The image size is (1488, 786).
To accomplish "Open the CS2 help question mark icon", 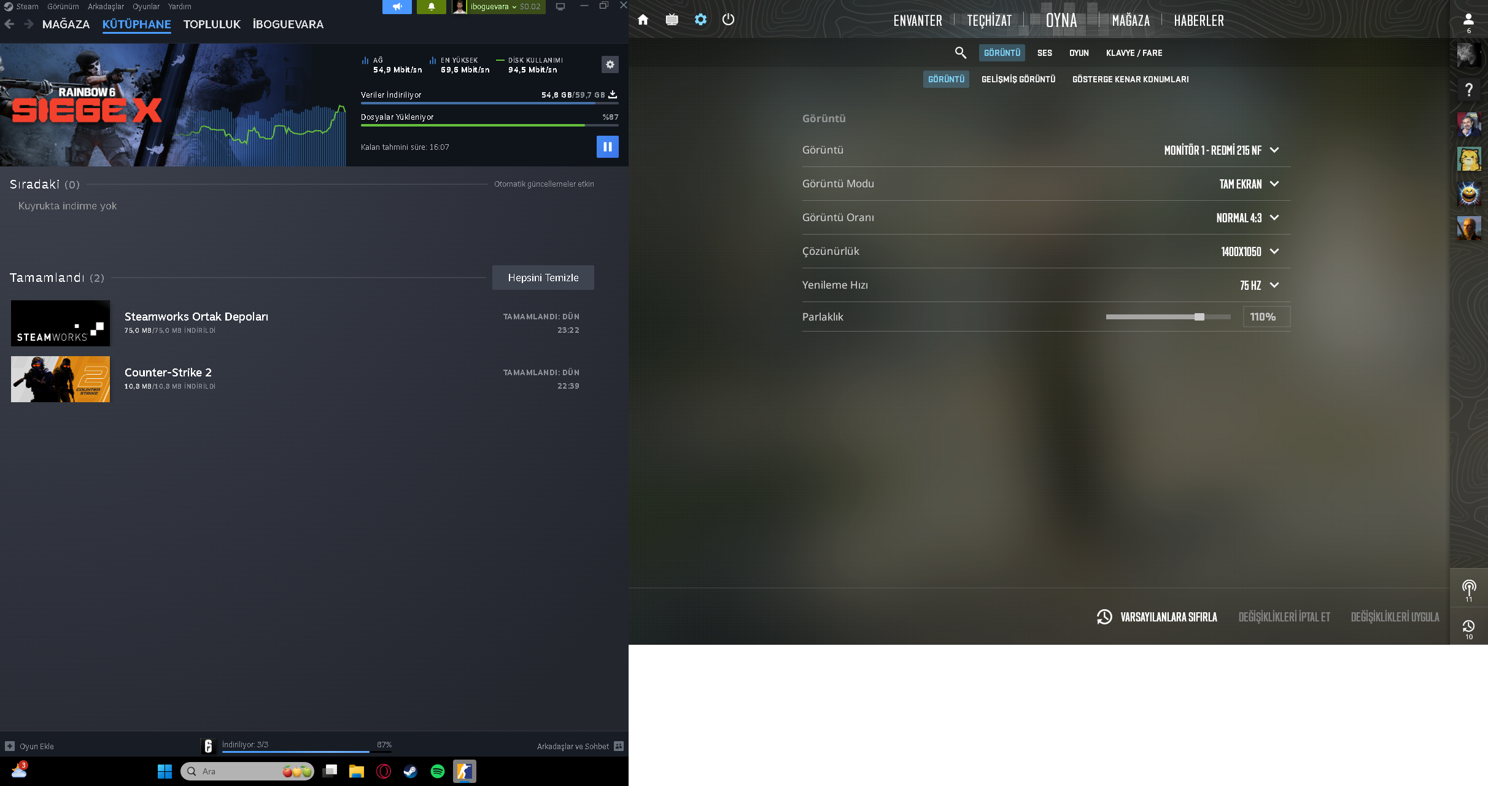I will (x=1469, y=90).
